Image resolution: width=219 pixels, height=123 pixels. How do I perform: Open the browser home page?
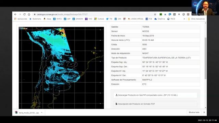click(x=29, y=14)
